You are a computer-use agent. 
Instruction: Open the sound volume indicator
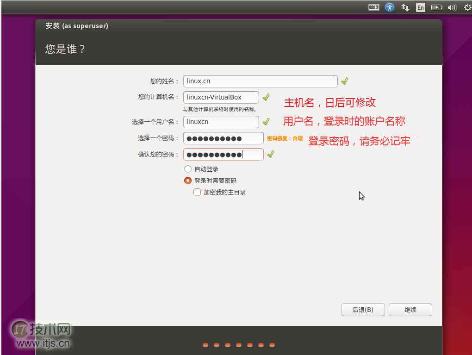(x=452, y=7)
